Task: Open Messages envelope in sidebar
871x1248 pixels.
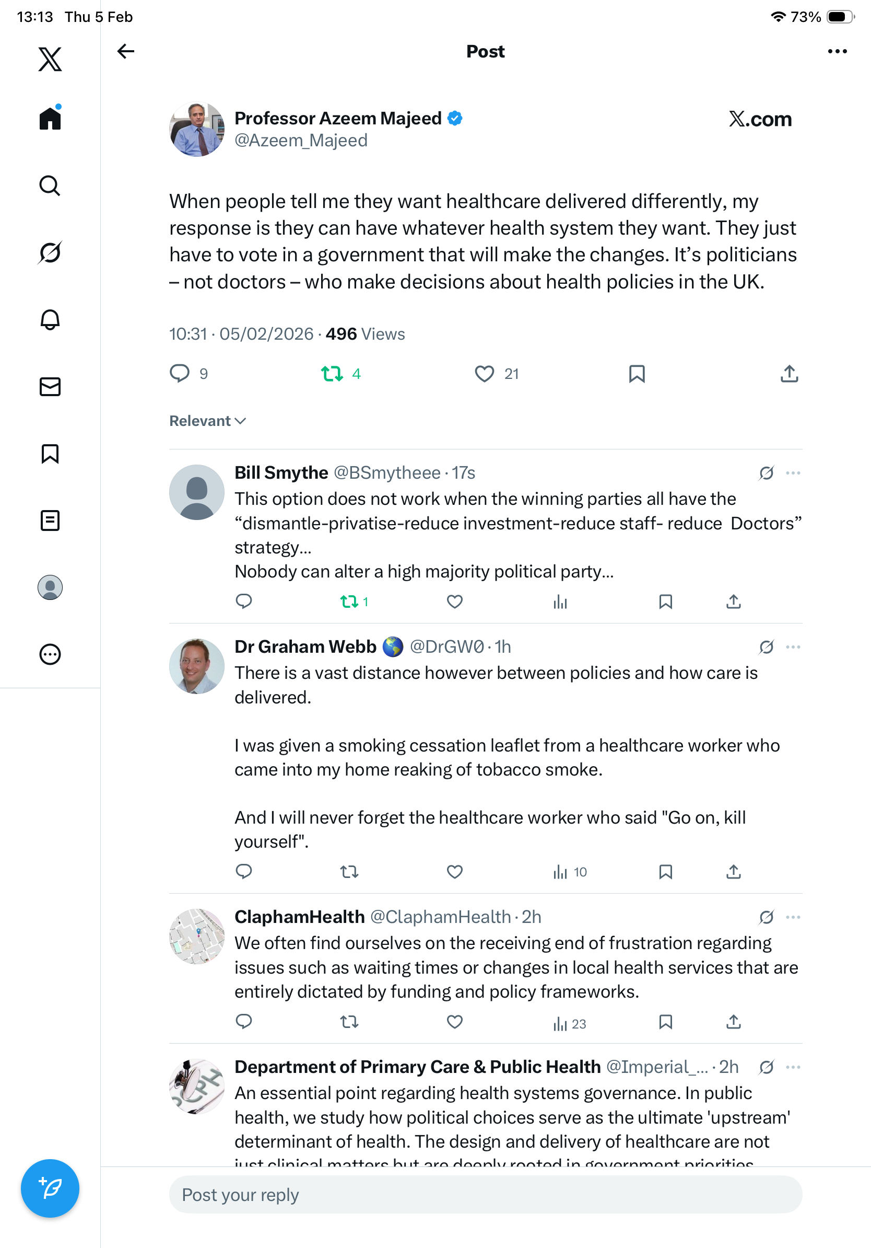Action: tap(50, 387)
